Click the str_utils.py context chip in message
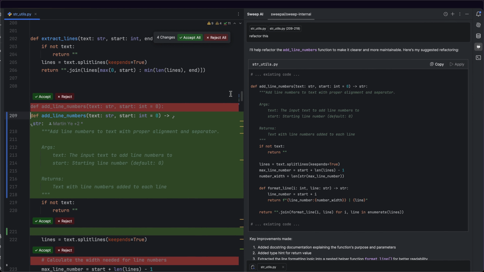 coord(258,28)
